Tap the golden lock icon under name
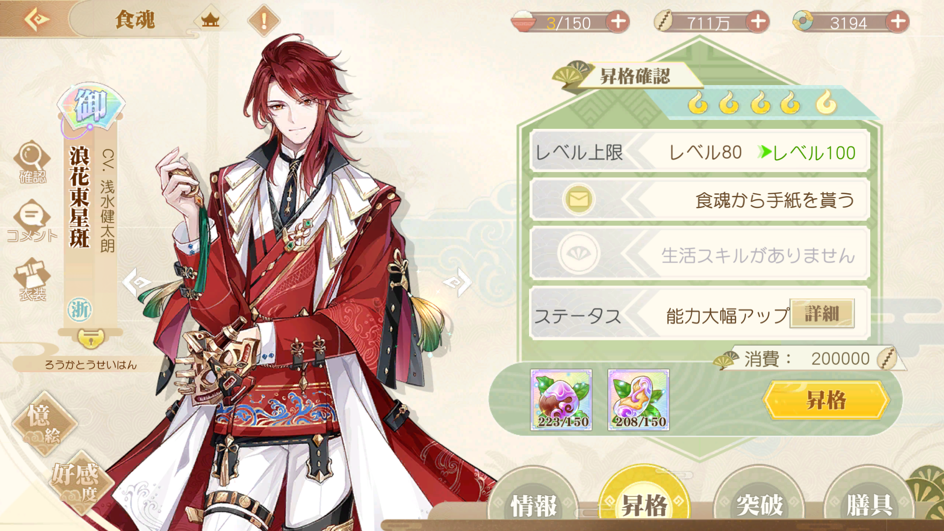Image resolution: width=944 pixels, height=531 pixels. tap(91, 338)
